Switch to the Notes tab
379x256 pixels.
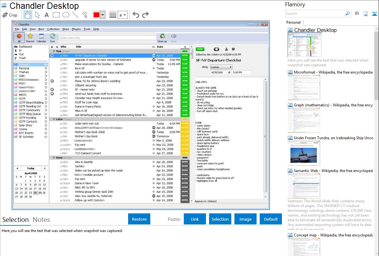(41, 220)
